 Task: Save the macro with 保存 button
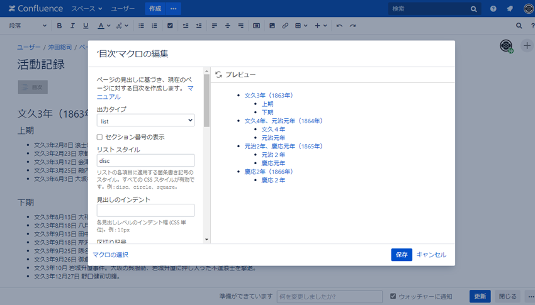pos(402,255)
